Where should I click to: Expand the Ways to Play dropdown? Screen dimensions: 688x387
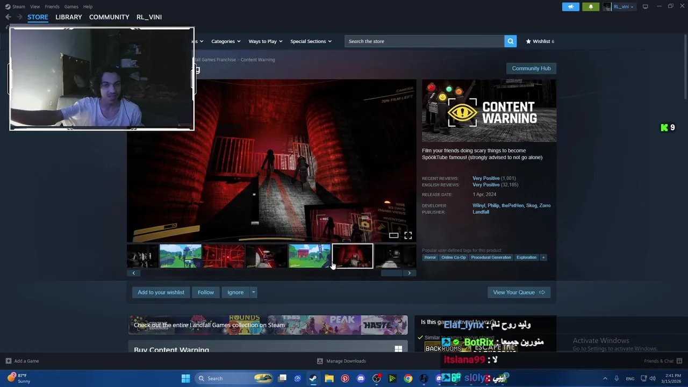click(x=266, y=41)
